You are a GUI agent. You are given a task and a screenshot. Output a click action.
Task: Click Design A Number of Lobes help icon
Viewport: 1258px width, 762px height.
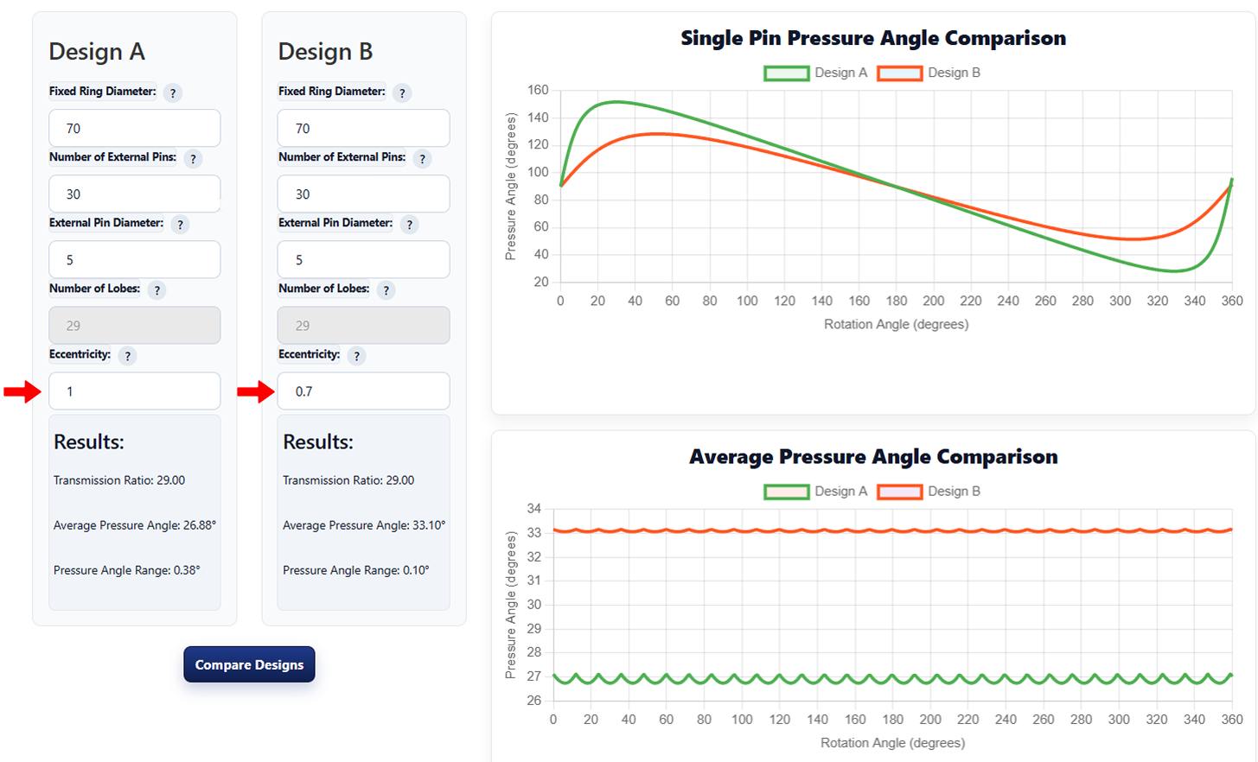[156, 290]
